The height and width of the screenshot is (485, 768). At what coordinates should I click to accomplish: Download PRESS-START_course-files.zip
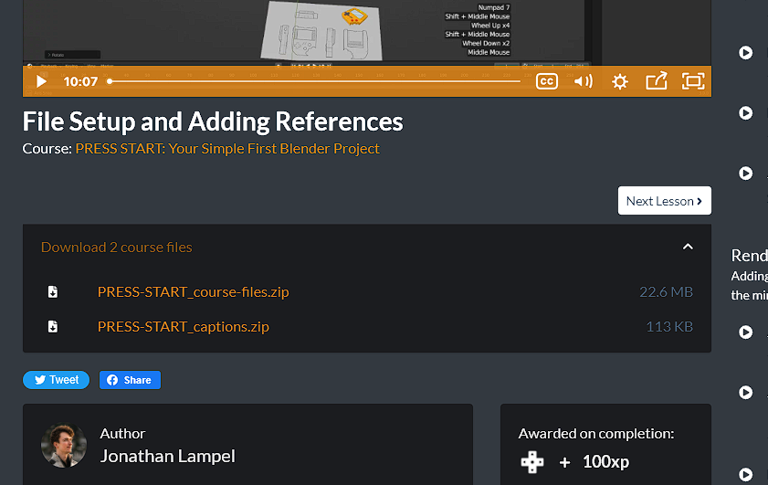pyautogui.click(x=193, y=292)
